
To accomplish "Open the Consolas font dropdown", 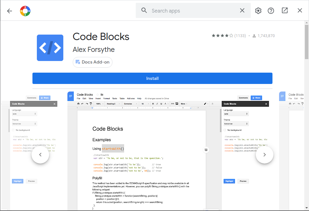I will pos(130,104).
